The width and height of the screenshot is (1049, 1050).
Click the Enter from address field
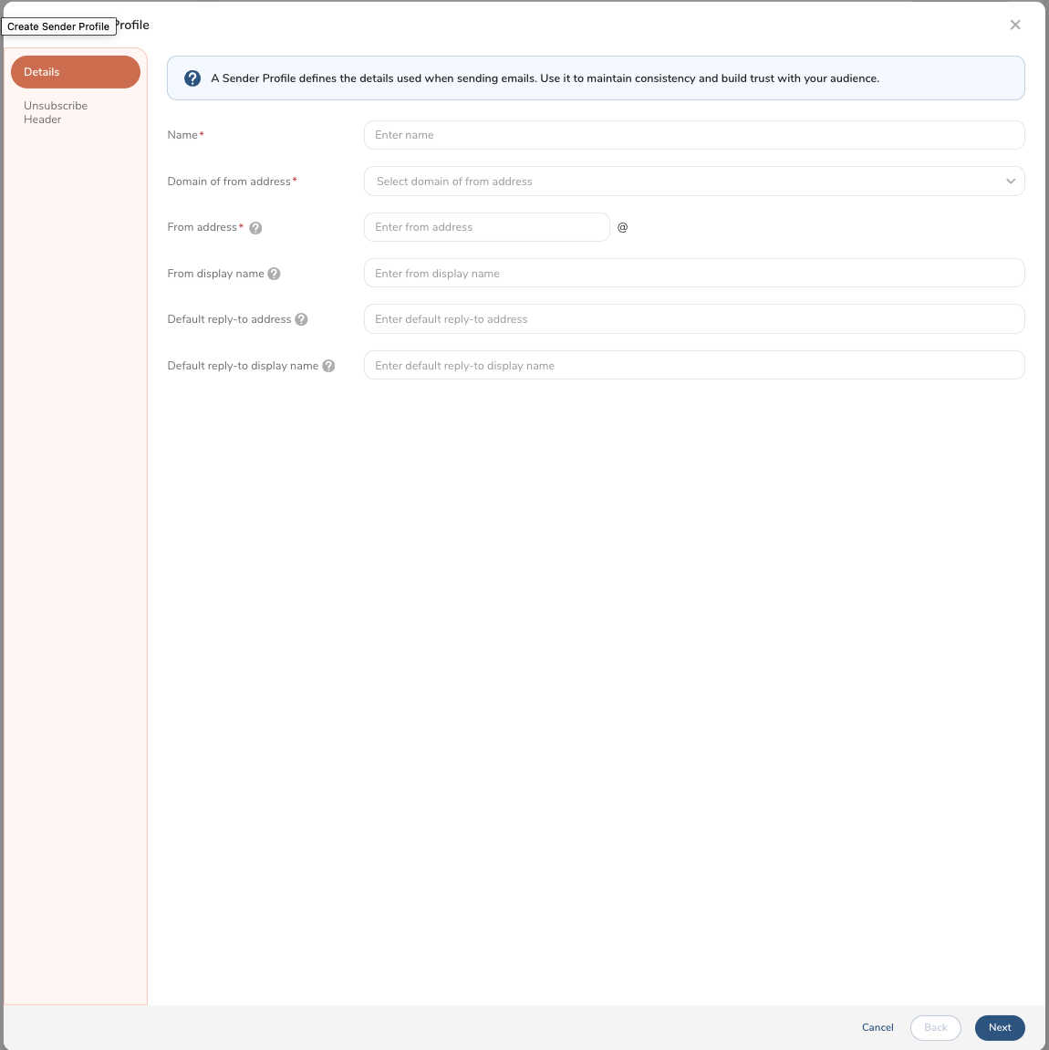pos(486,227)
